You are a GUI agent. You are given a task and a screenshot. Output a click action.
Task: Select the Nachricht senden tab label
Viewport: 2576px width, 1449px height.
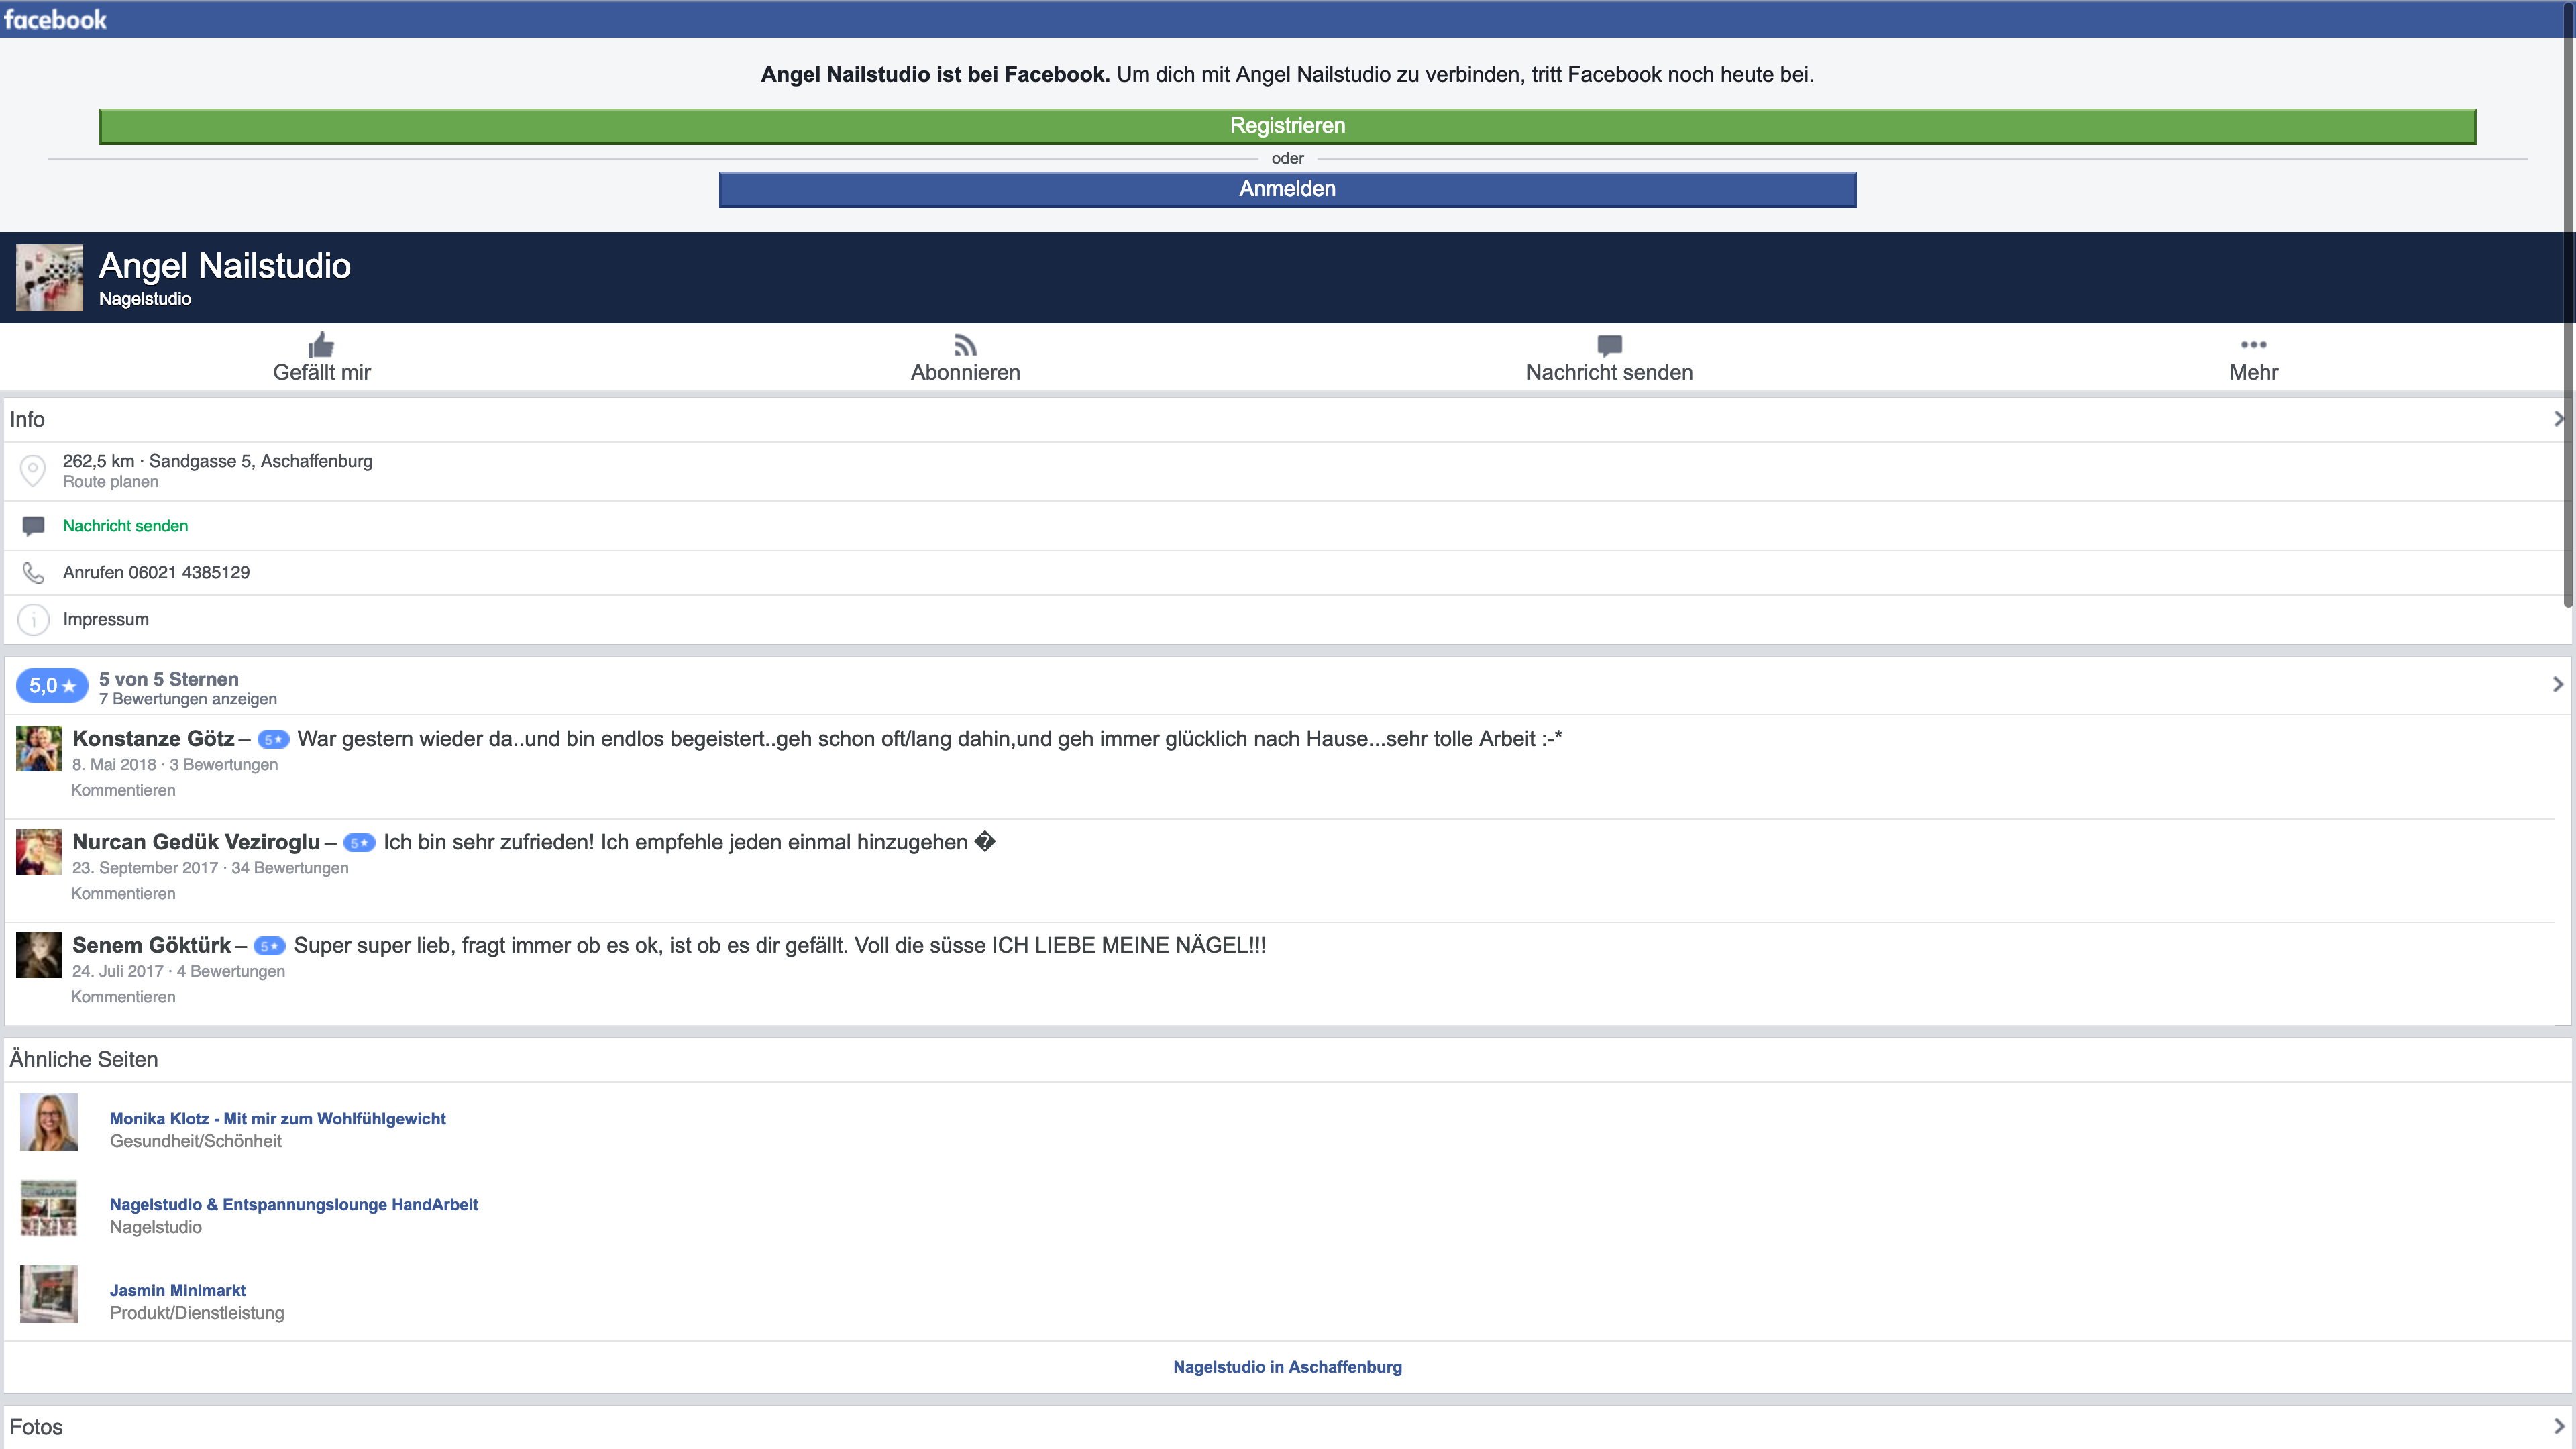(1609, 372)
